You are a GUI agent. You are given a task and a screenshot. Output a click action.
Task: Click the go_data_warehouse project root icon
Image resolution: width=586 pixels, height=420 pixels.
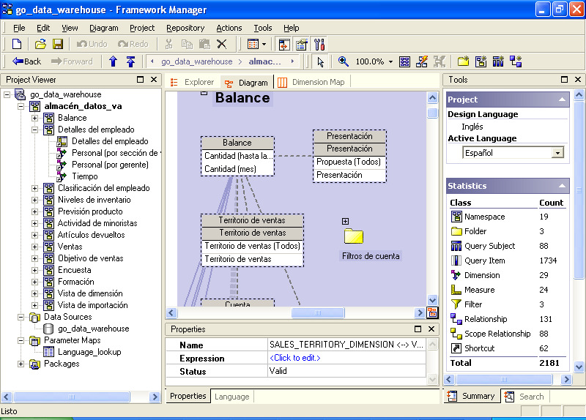[x=21, y=94]
